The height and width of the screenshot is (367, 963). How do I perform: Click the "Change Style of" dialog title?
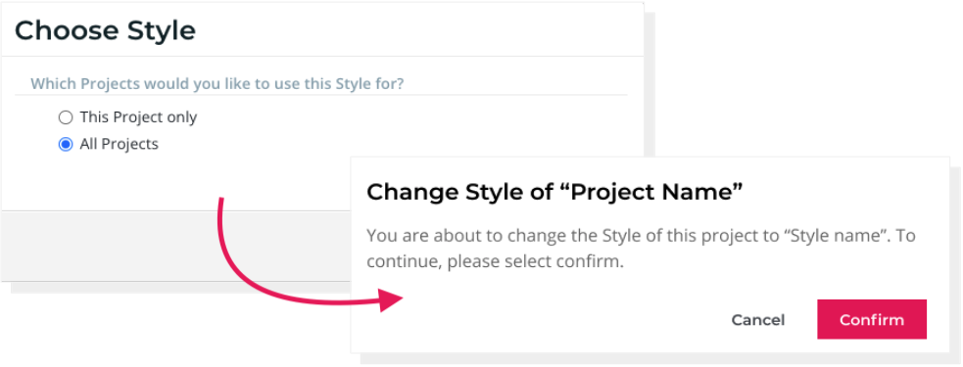463,192
